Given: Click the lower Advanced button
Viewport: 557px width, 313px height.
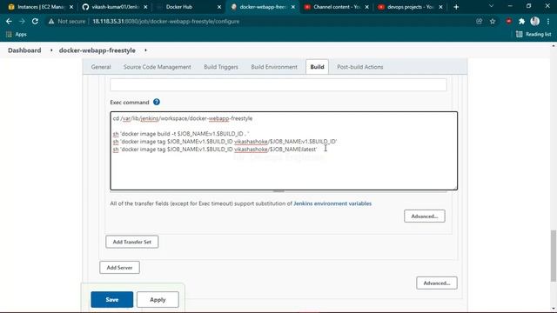Looking at the screenshot, I should [x=437, y=283].
